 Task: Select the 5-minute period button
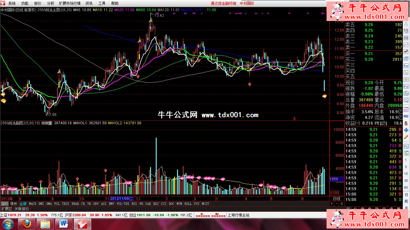pyautogui.click(x=406, y=167)
